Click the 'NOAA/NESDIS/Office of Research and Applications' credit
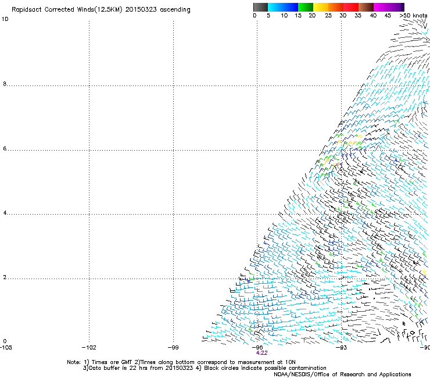The width and height of the screenshot is (430, 378). [342, 375]
